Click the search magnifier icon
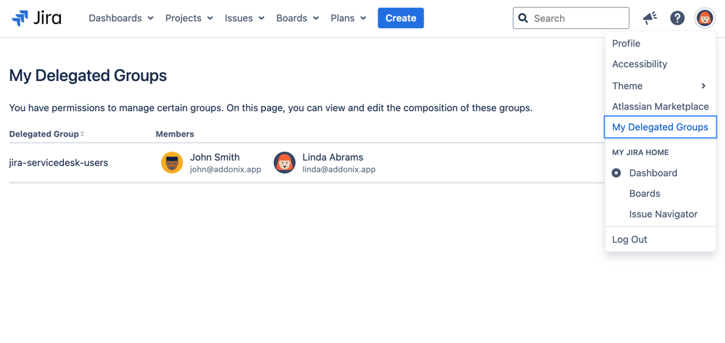 (523, 18)
